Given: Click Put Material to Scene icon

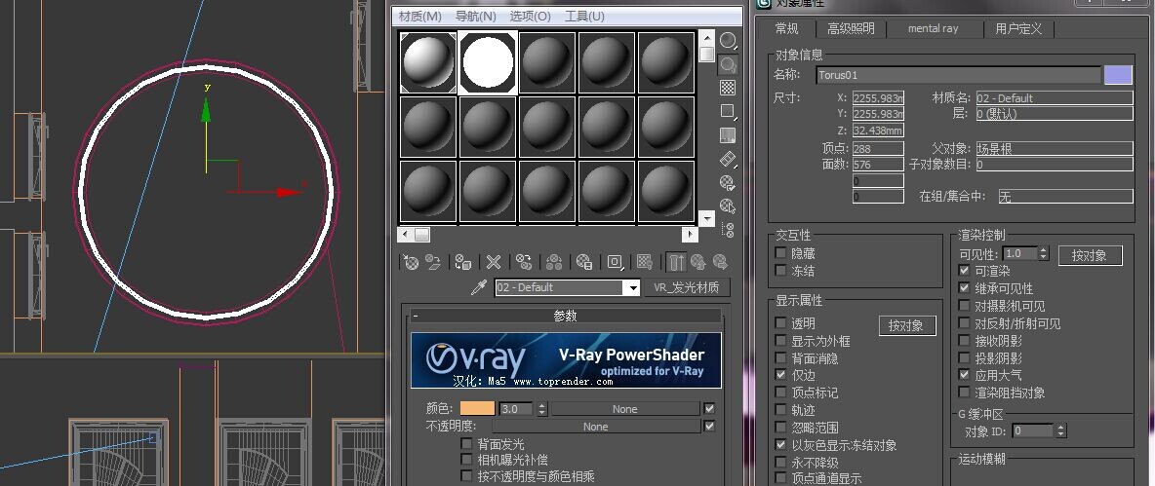Looking at the screenshot, I should pyautogui.click(x=433, y=262).
